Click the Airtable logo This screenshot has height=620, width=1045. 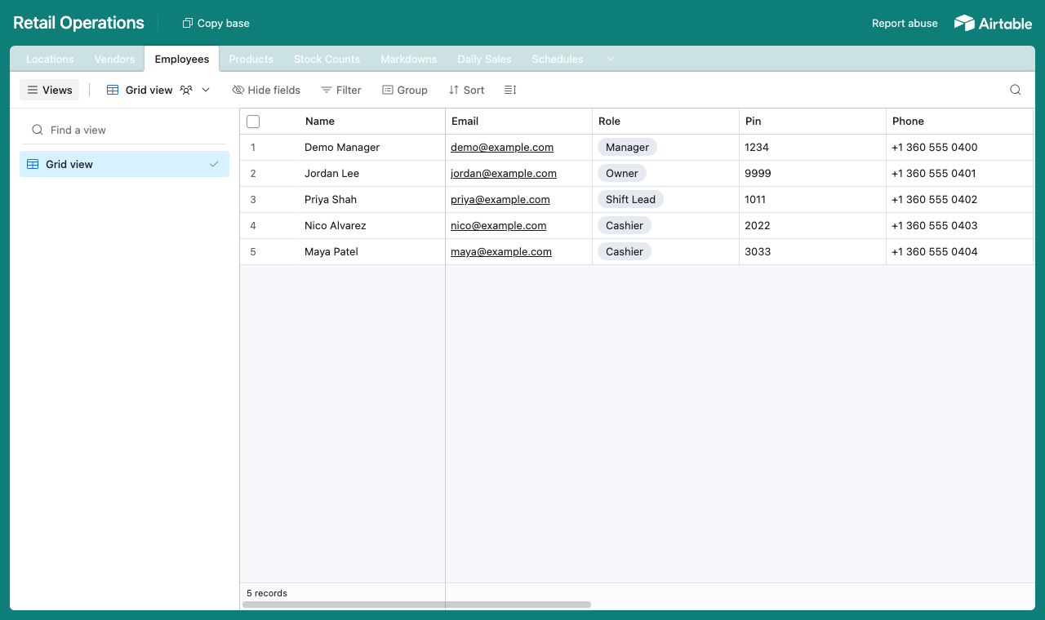point(993,23)
